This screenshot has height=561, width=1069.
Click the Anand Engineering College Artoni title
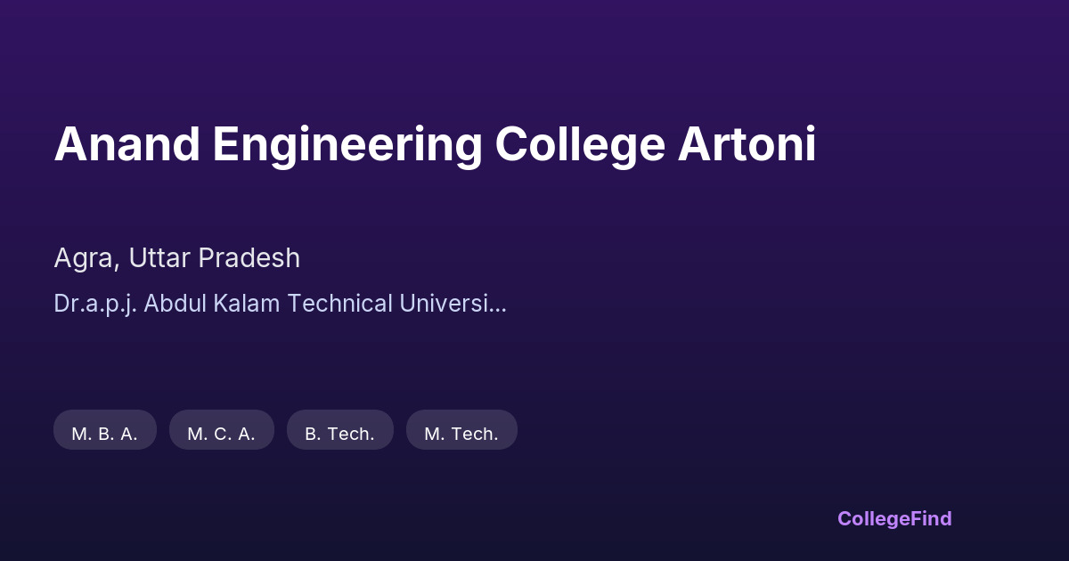[x=435, y=145]
